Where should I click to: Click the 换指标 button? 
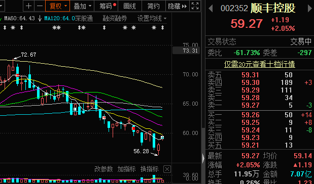(x=149, y=169)
